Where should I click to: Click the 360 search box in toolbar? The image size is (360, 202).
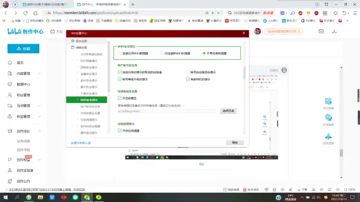[x=247, y=13]
